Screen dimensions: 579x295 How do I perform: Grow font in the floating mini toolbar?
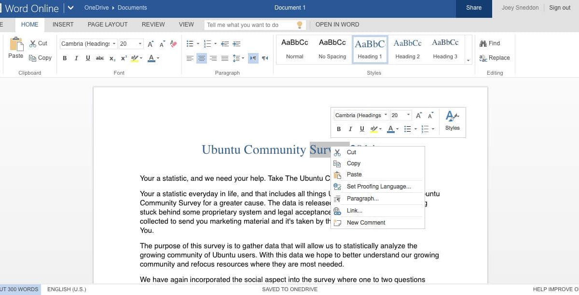pyautogui.click(x=419, y=115)
